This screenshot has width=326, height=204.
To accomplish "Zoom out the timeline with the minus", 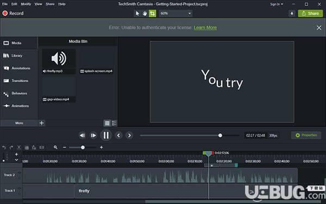I will pos(65,147).
